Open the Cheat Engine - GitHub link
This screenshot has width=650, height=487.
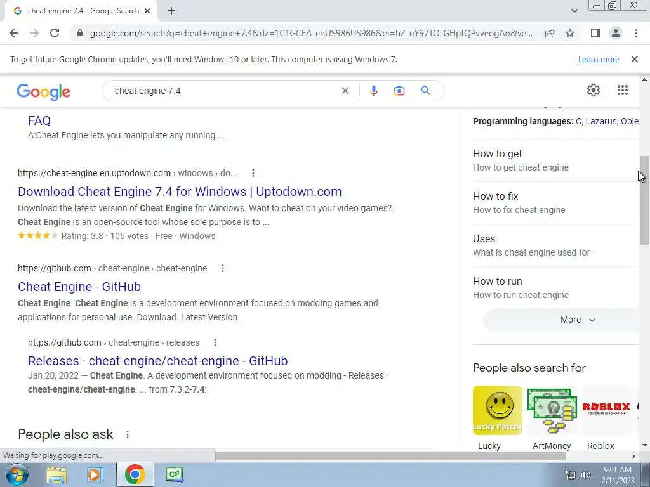point(79,287)
